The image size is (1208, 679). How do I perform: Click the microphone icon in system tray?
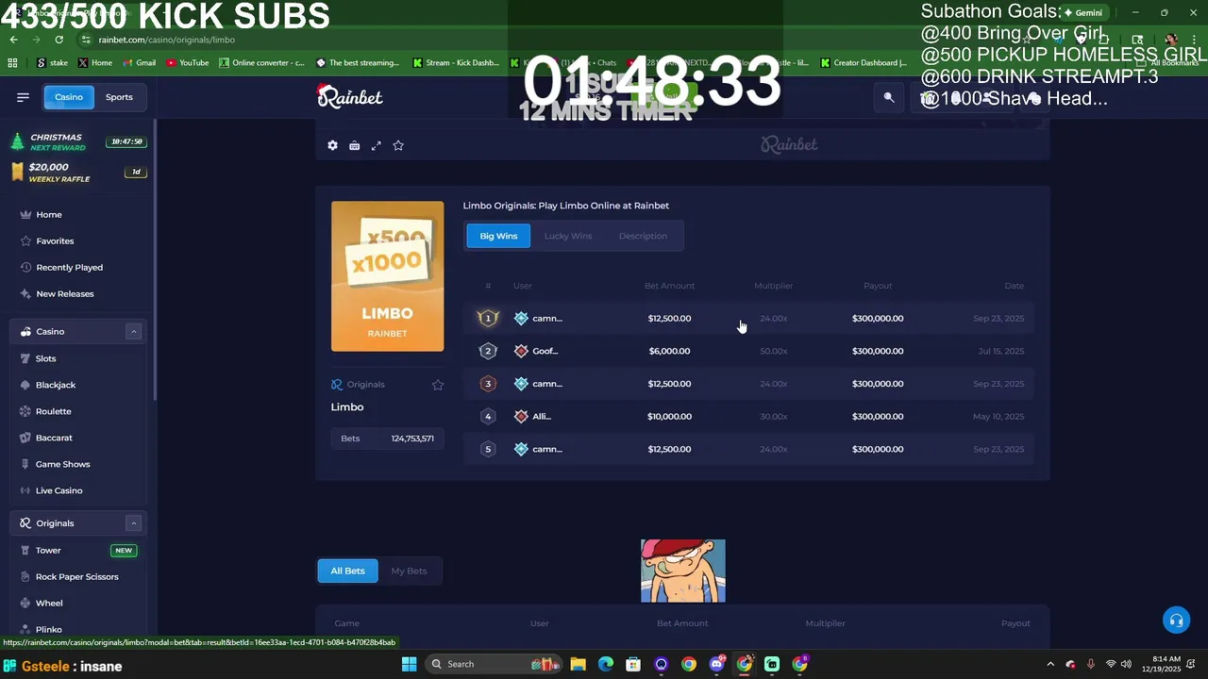coord(1091,664)
